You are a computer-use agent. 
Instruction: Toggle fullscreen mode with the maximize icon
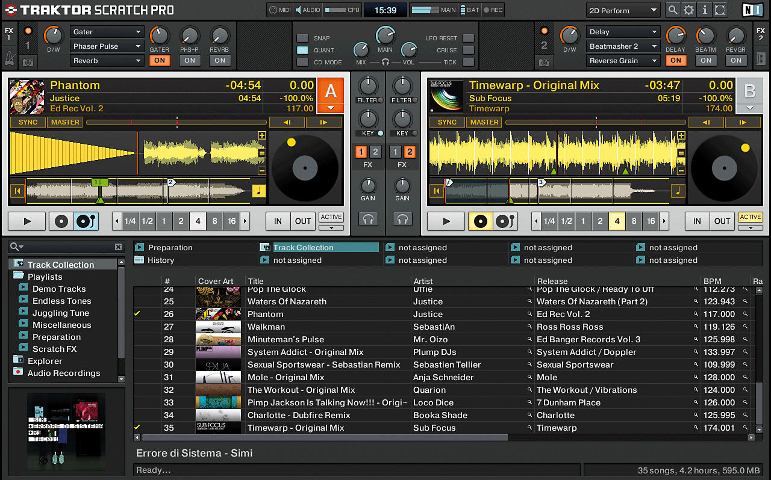click(719, 10)
